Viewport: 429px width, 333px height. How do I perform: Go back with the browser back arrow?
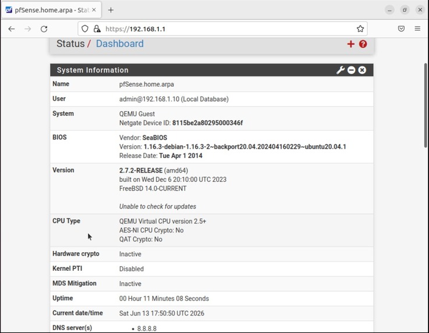12,29
